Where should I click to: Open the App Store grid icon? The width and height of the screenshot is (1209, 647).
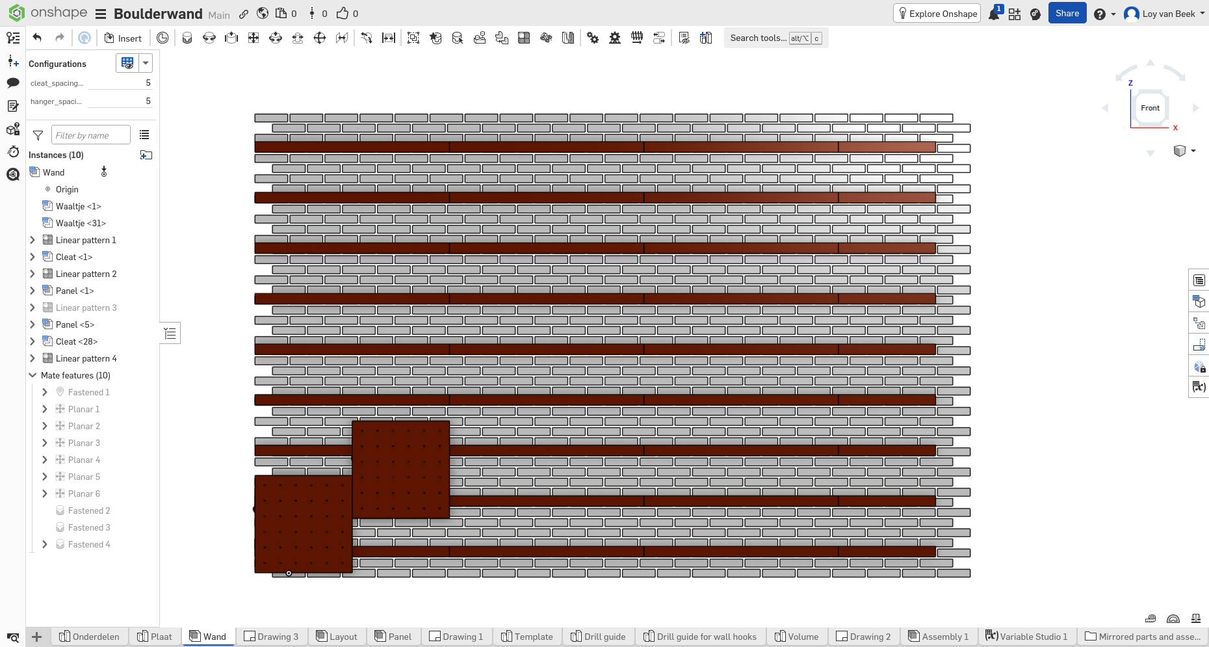1015,14
